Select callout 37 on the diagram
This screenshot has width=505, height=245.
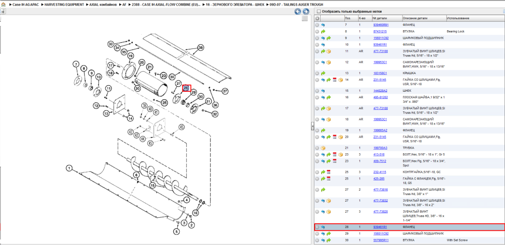click(225, 91)
